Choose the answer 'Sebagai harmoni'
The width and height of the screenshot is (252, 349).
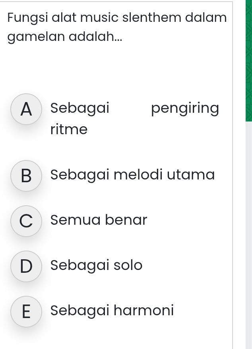point(112,310)
